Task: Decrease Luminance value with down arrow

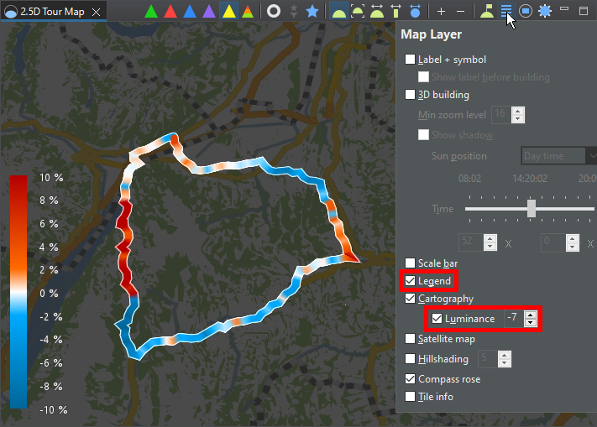Action: 531,322
